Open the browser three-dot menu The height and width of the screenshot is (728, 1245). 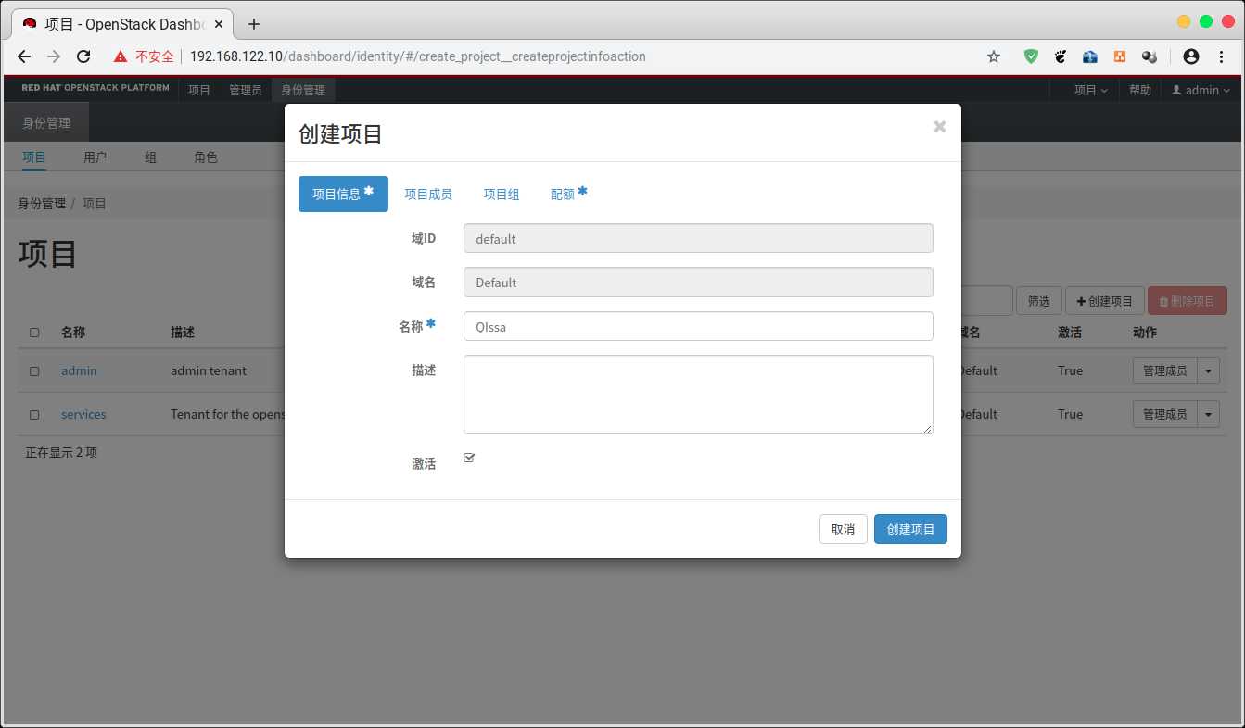pyautogui.click(x=1222, y=56)
